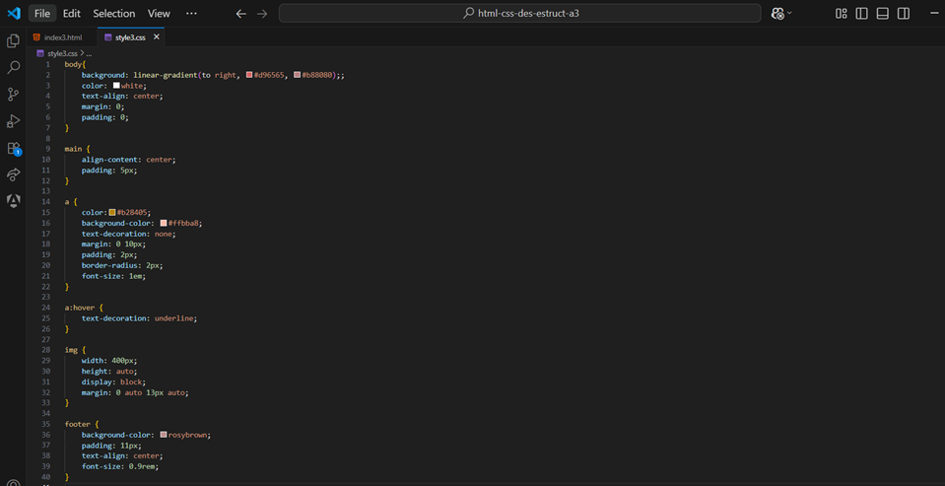
Task: Open color picker for #b88080 swatch
Action: (297, 75)
